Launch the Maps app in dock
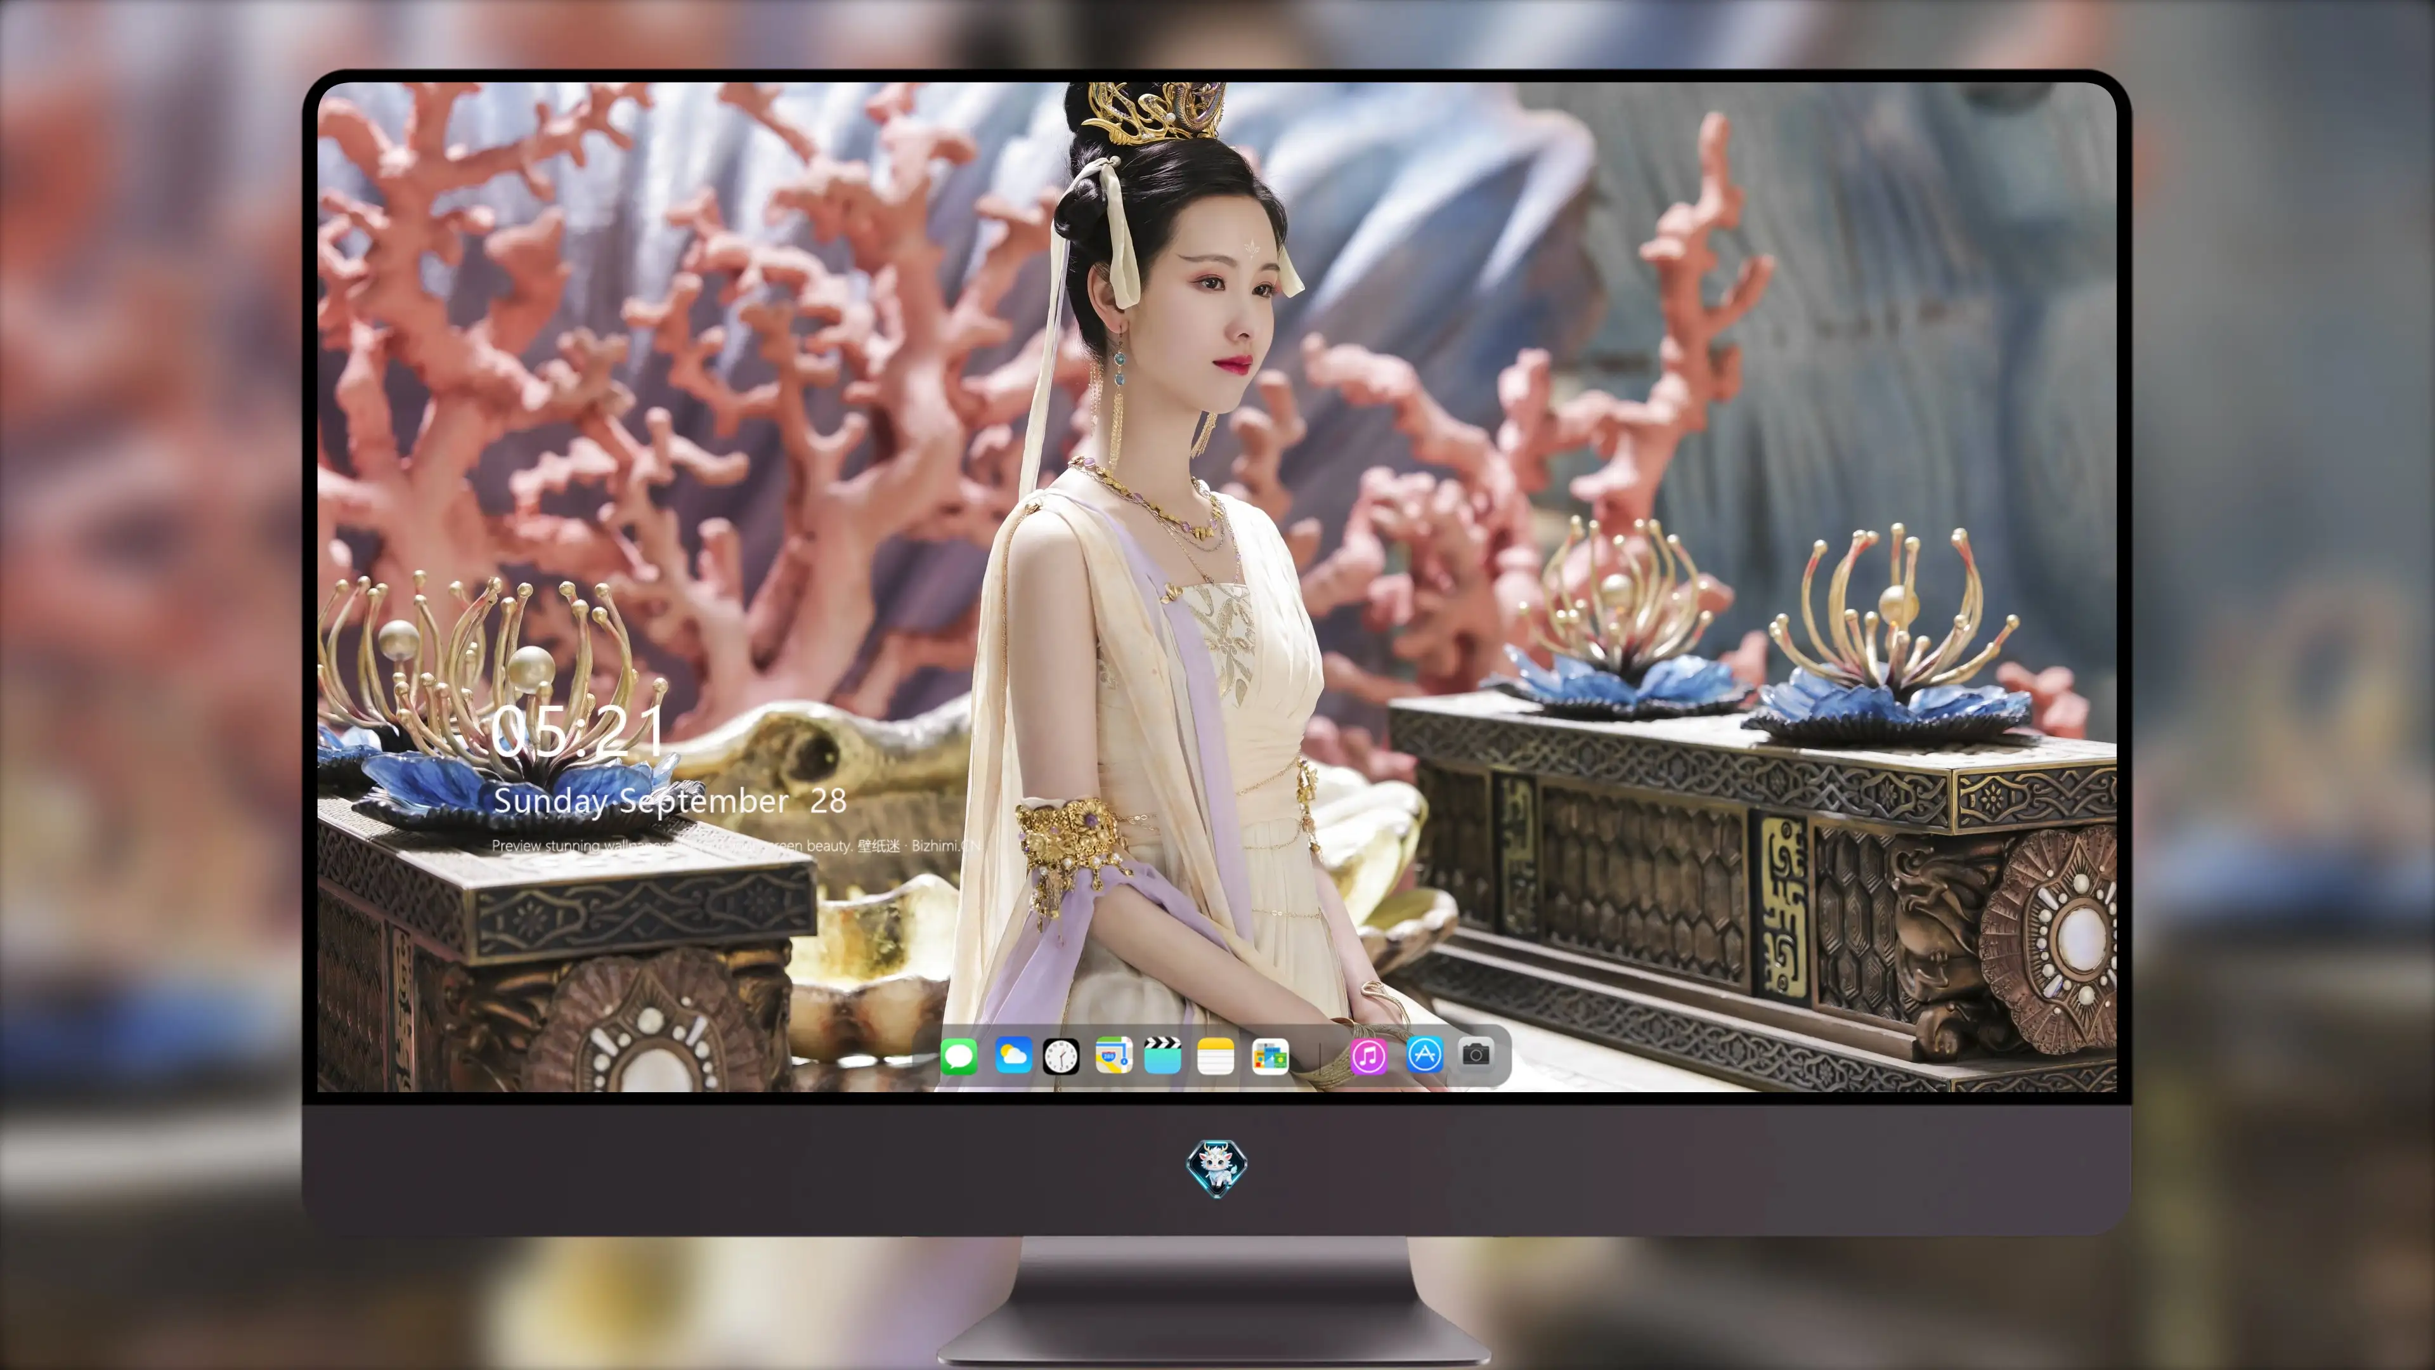Screen dimensions: 2435x1370 (x=1114, y=1055)
